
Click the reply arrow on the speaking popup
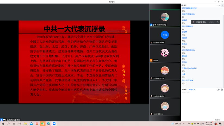(x=218, y=22)
